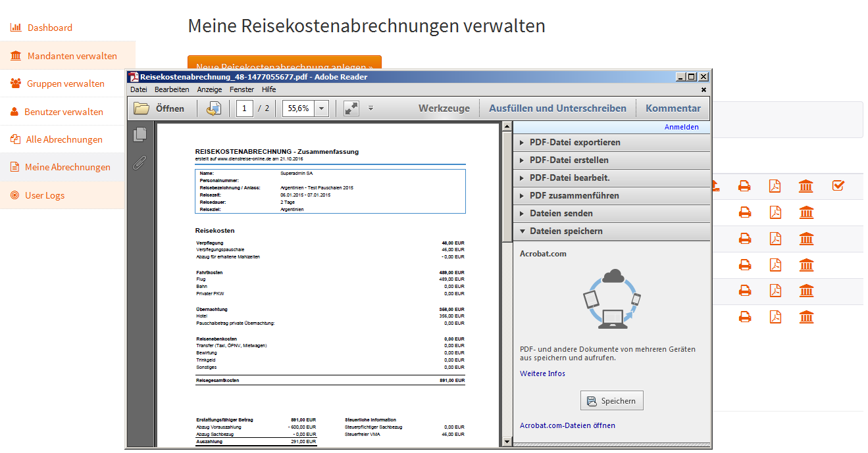The image size is (868, 453).
Task: Click the bank building icon in last row
Action: (806, 318)
